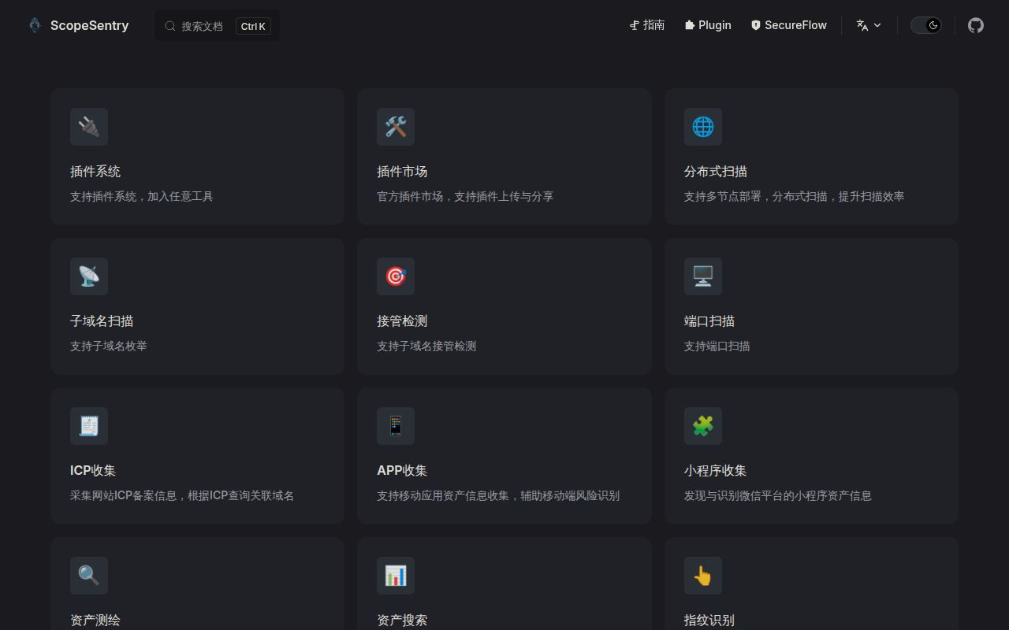Open the Plugin navigation item
1009x630 pixels.
tap(708, 25)
